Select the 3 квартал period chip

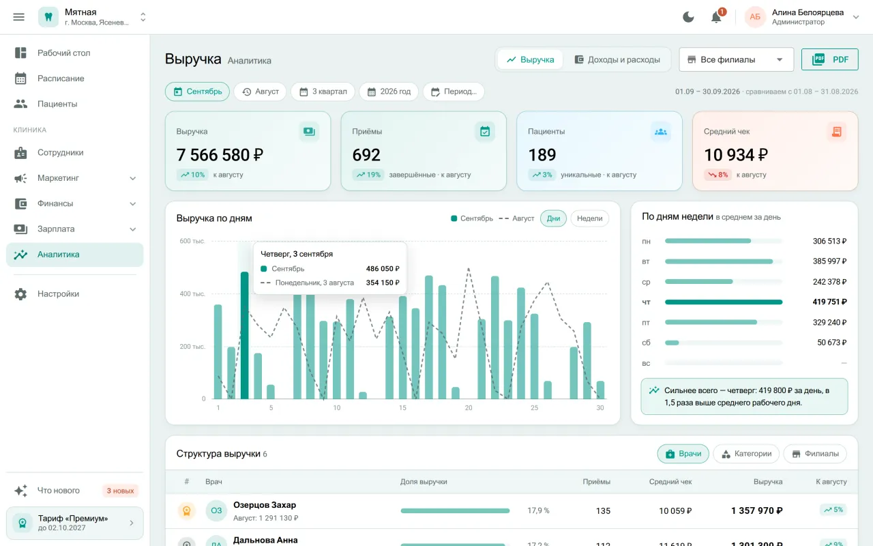coord(323,91)
